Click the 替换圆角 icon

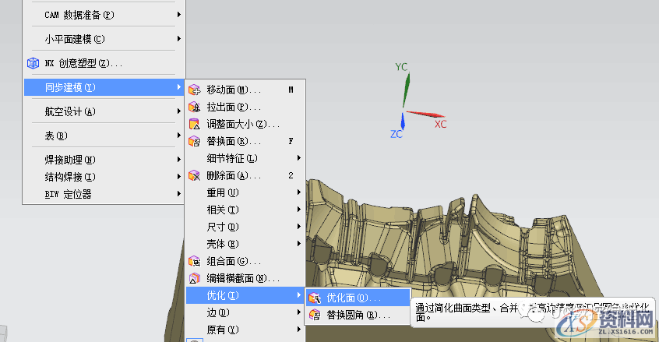point(315,315)
